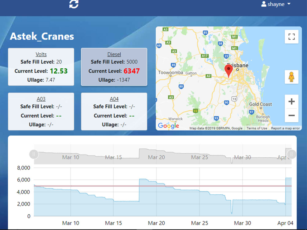Open the map Terms of Use link
This screenshot has width=307, height=230.
point(257,128)
